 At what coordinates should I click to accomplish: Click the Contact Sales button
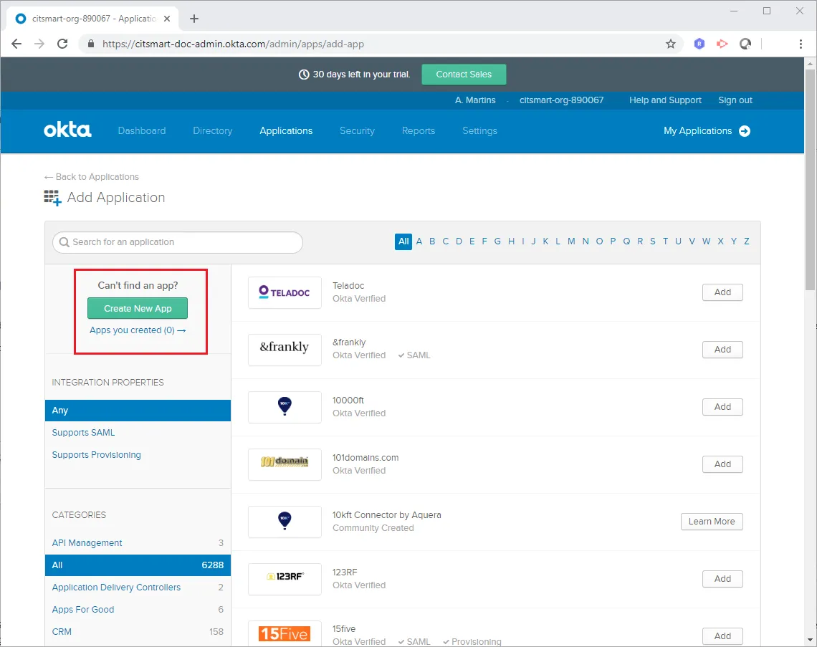pyautogui.click(x=464, y=75)
